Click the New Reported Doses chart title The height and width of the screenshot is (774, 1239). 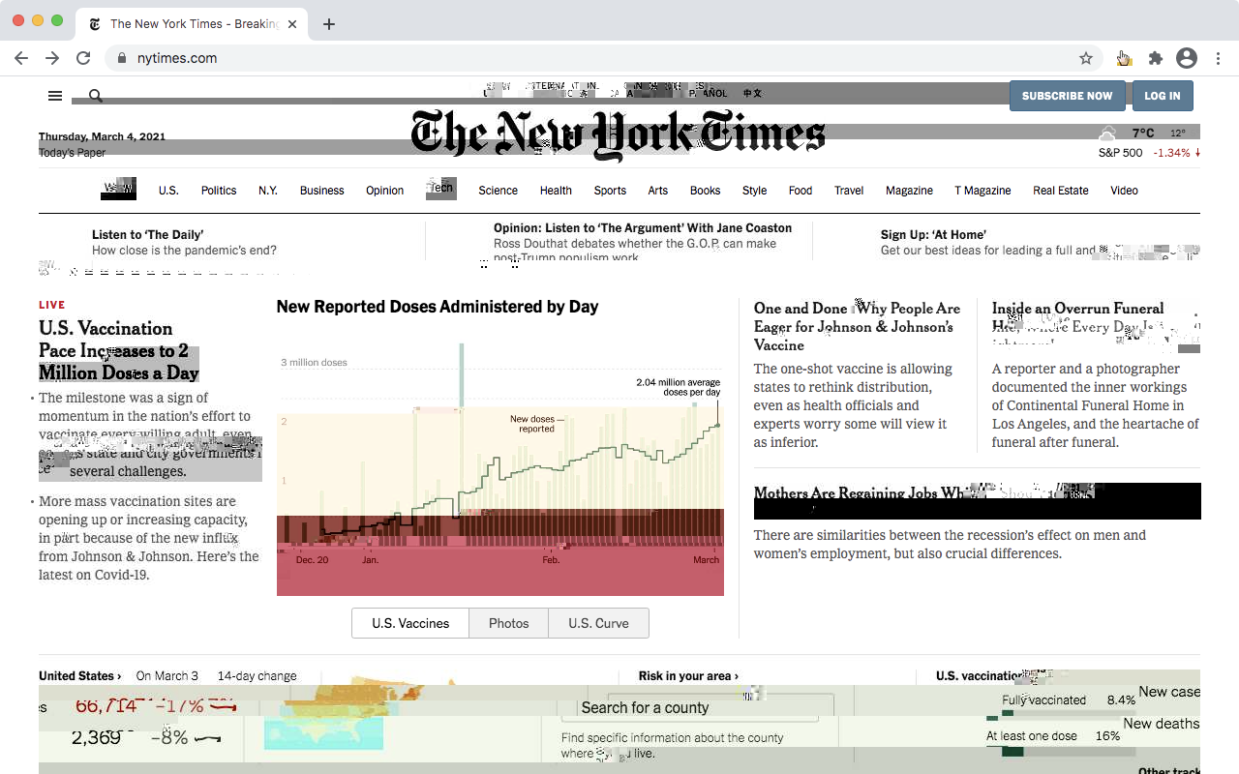(438, 307)
